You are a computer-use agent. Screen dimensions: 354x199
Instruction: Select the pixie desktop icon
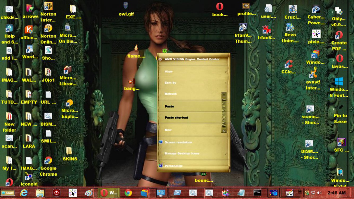pyautogui.click(x=316, y=37)
